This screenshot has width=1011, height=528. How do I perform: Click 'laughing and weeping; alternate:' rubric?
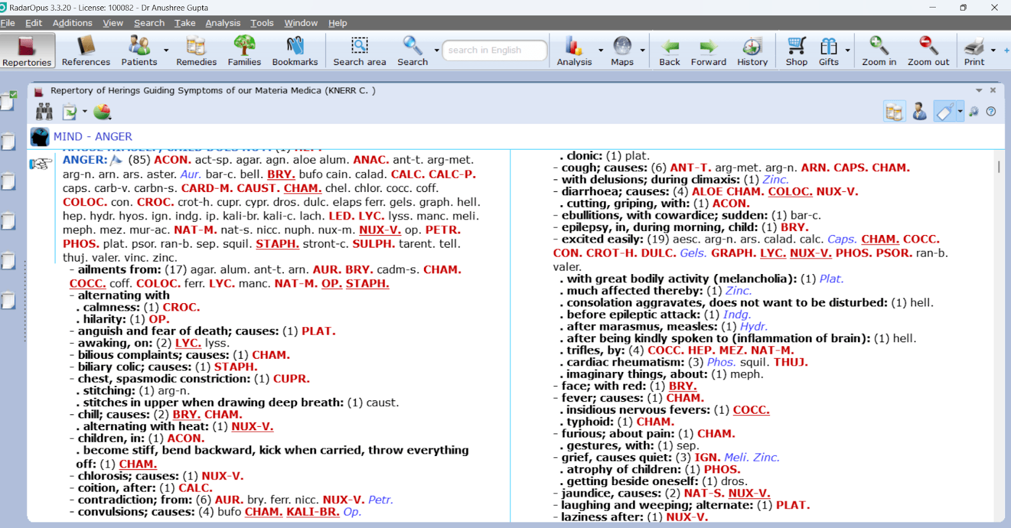click(657, 505)
